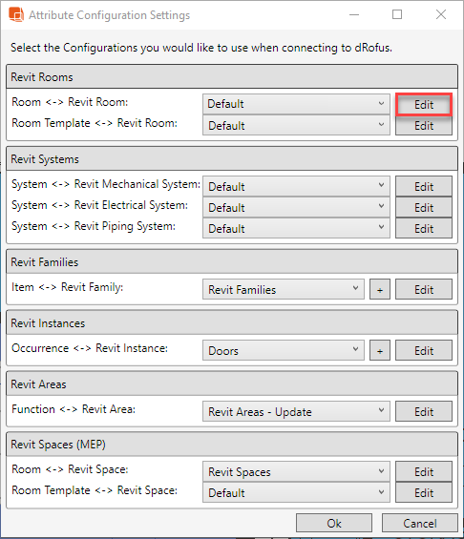Open the Doors occurrence dropdown
Viewport: 464px width, 539px height.
point(284,350)
